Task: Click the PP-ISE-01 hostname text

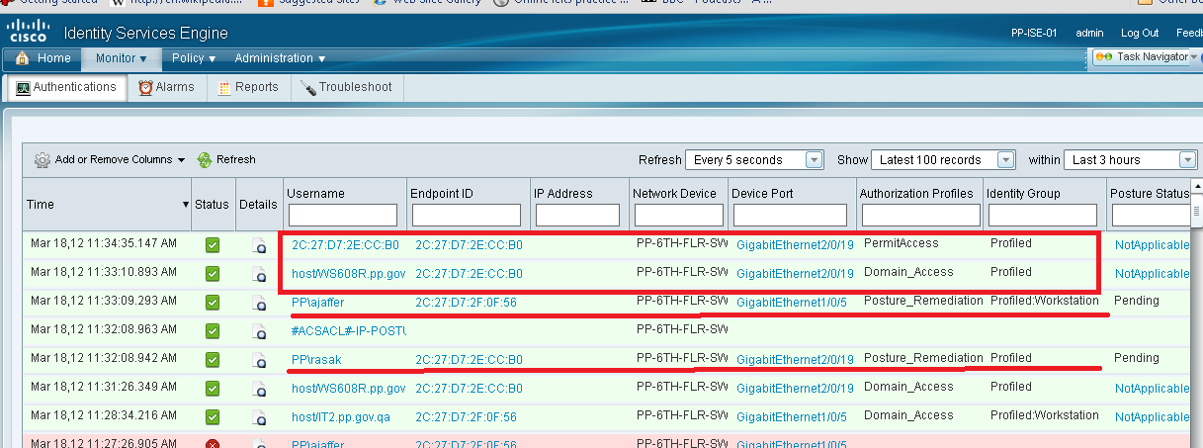Action: click(x=1034, y=33)
